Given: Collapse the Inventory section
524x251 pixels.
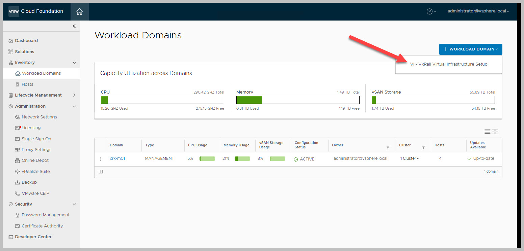Looking at the screenshot, I should point(74,63).
